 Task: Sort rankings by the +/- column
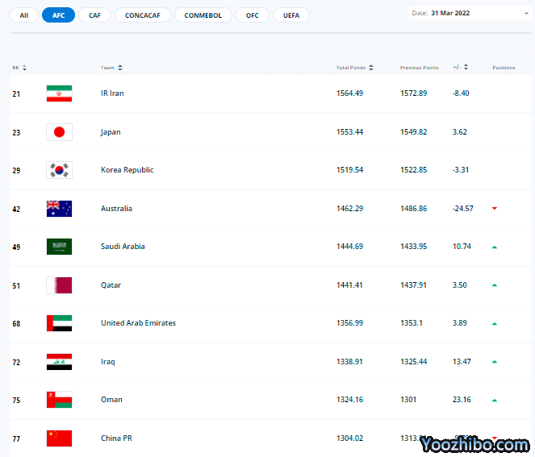click(x=466, y=68)
